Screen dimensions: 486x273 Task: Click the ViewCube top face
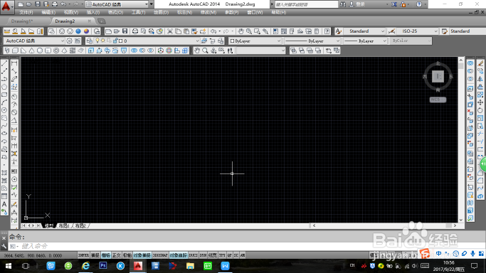438,76
